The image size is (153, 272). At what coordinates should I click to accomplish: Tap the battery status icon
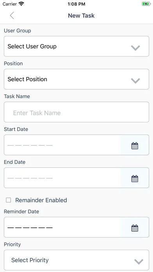(x=146, y=4)
